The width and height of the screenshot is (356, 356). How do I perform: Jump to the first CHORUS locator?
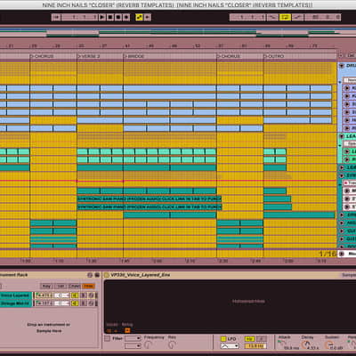point(42,56)
